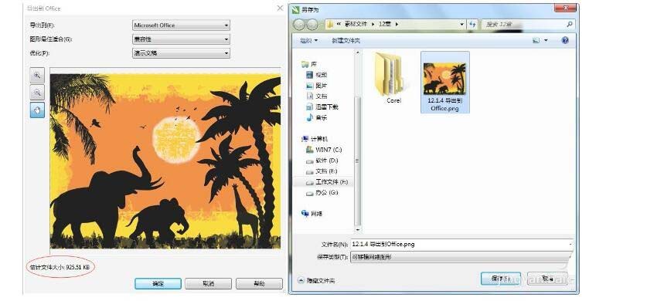Collapse folders with 隐藏文件夹 toggle
647x301 pixels.
pos(316,280)
